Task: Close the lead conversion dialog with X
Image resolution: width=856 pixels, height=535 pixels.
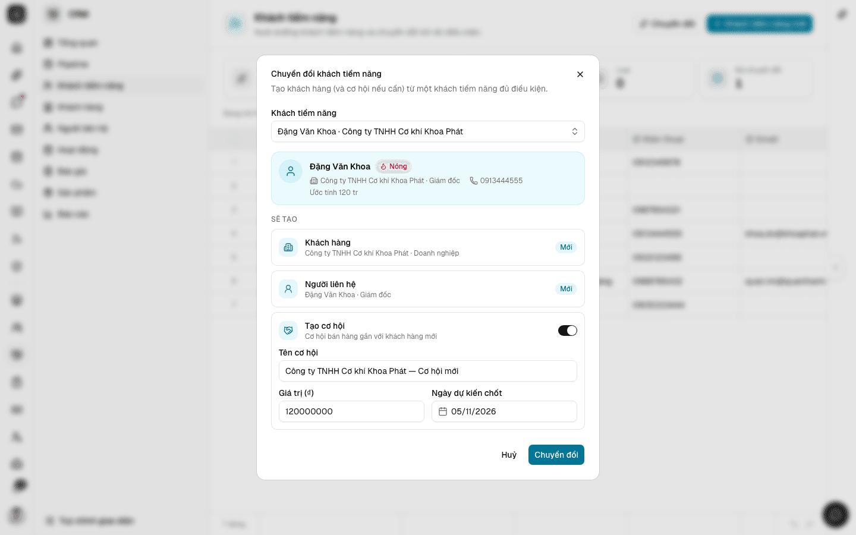Action: pos(580,74)
